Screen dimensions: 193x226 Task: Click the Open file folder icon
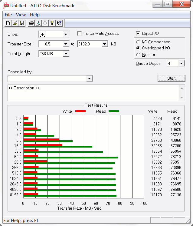point(15,23)
